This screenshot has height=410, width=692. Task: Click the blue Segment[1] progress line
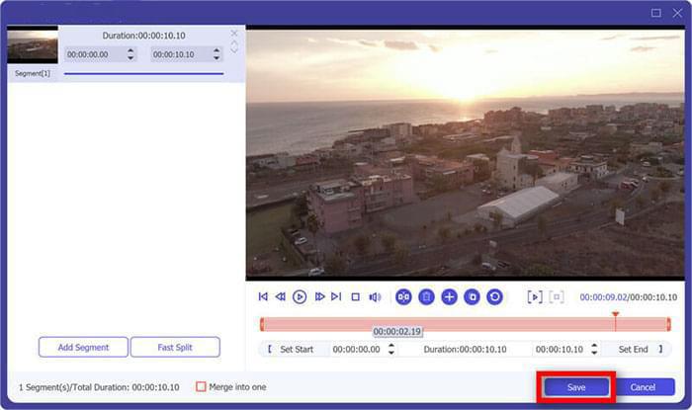pos(143,74)
